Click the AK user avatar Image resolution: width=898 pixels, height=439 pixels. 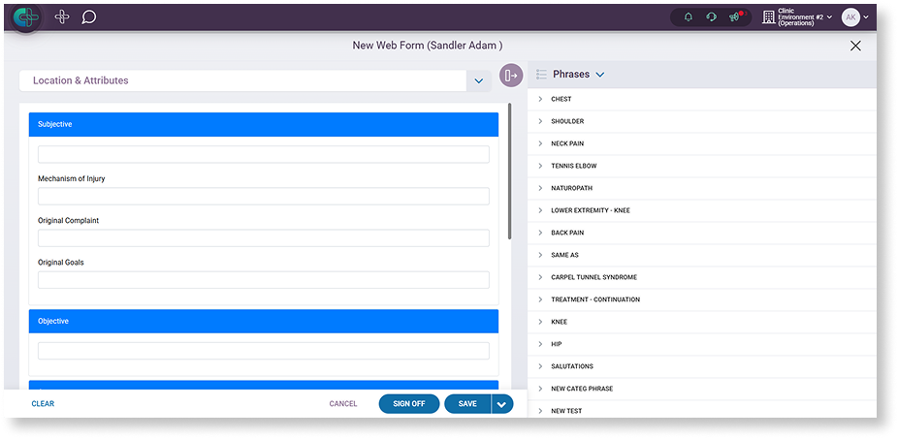pyautogui.click(x=850, y=17)
